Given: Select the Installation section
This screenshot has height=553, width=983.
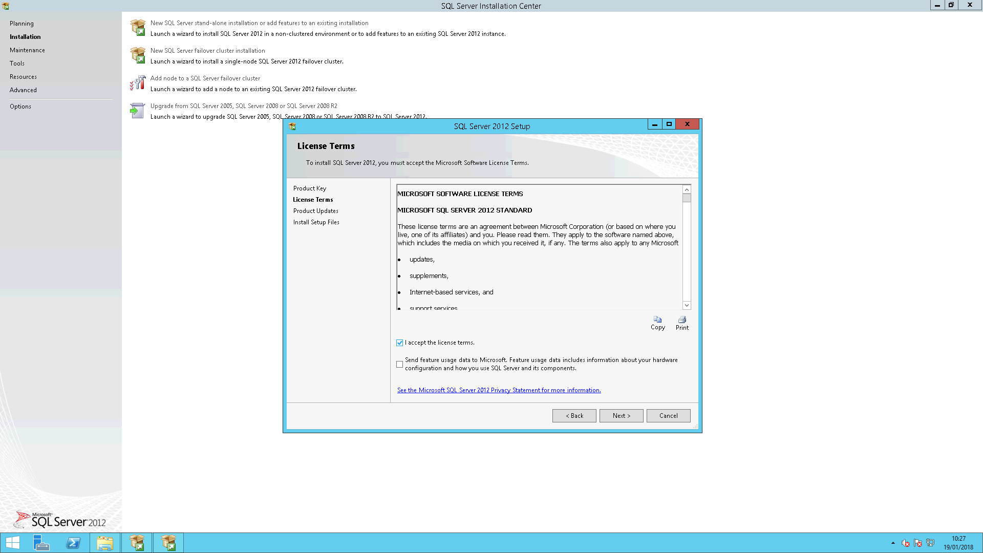Looking at the screenshot, I should pos(25,37).
